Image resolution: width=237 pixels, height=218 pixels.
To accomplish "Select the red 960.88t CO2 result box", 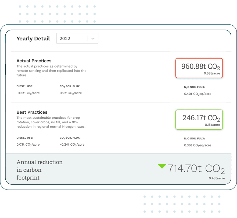I will pyautogui.click(x=199, y=68).
